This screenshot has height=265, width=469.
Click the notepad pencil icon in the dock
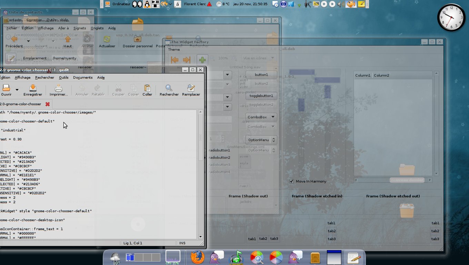[354, 257]
